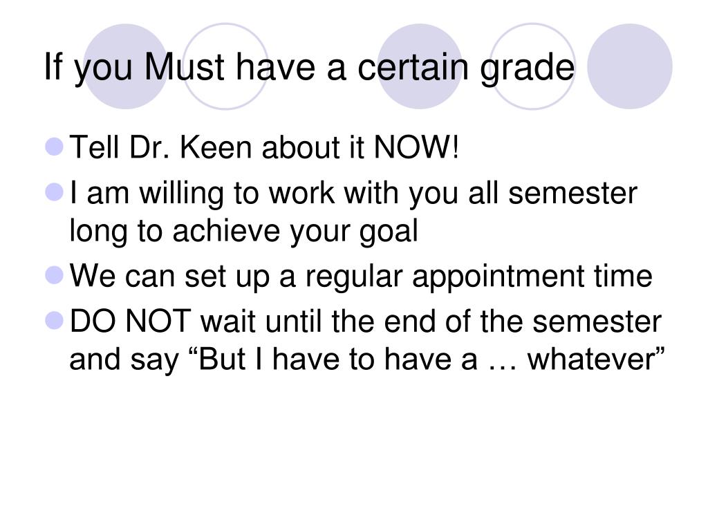Click the slide title 'If you Must have a certain grade'

click(309, 68)
